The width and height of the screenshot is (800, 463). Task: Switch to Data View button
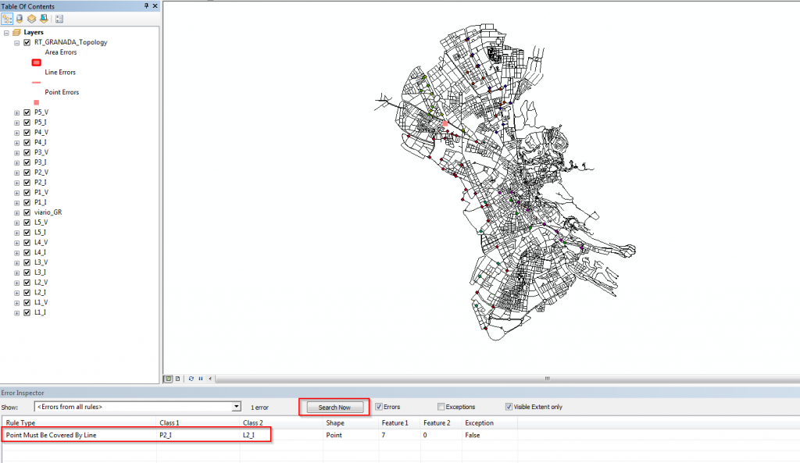168,379
